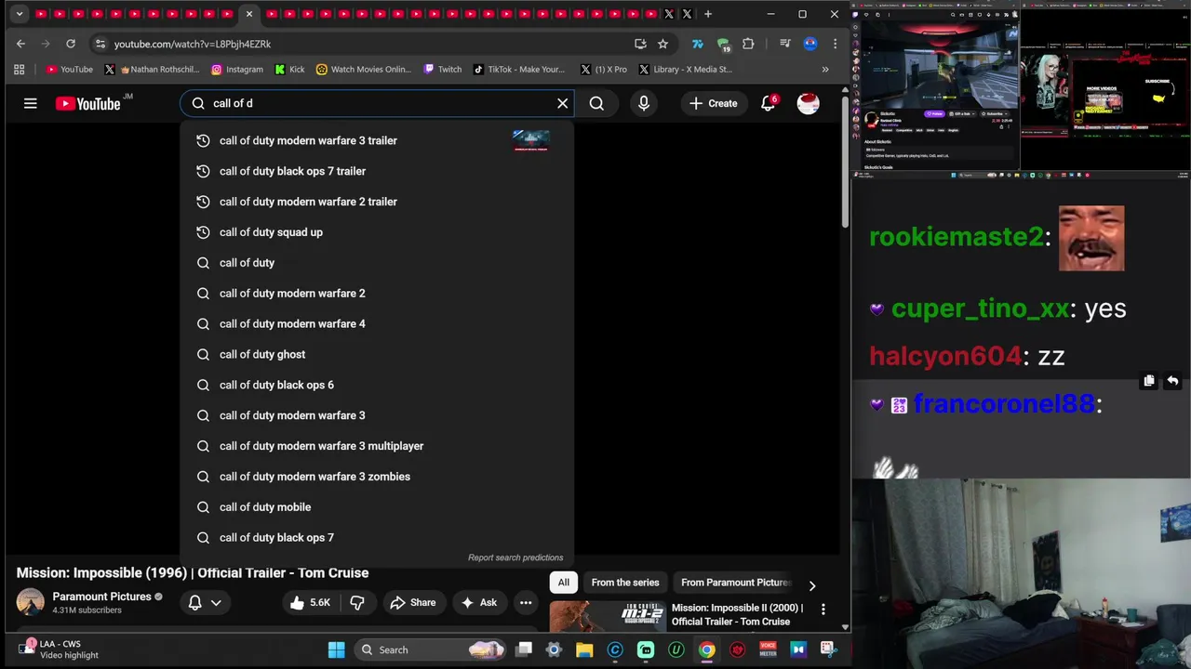Open options for the Mission: Impossible II video
1191x669 pixels.
point(823,610)
